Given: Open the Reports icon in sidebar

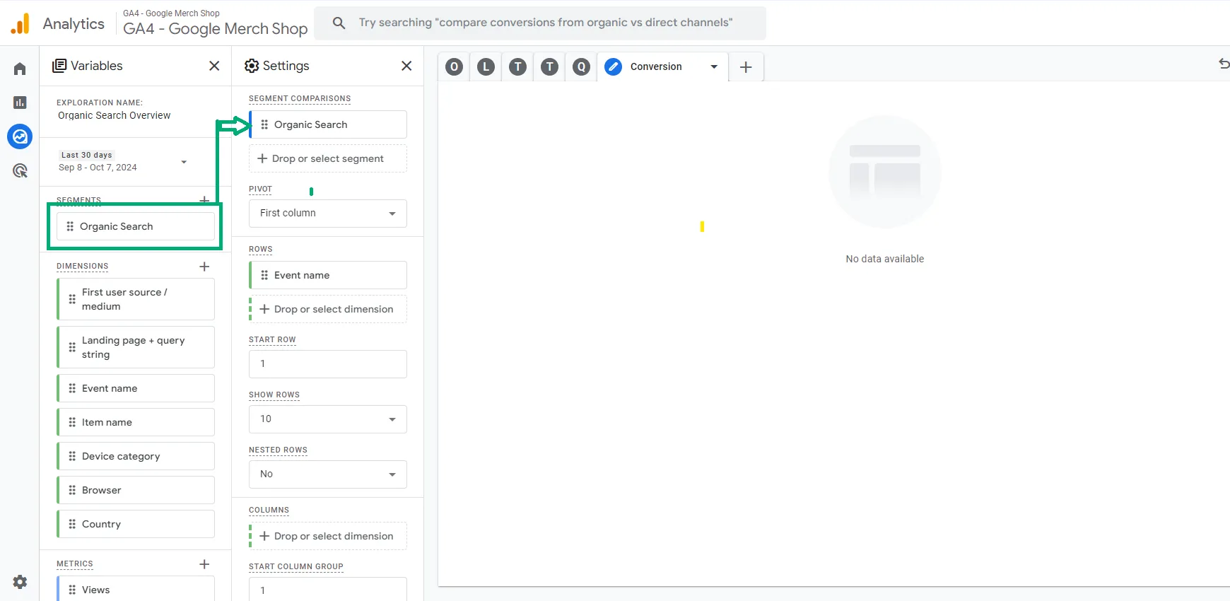Looking at the screenshot, I should tap(20, 103).
